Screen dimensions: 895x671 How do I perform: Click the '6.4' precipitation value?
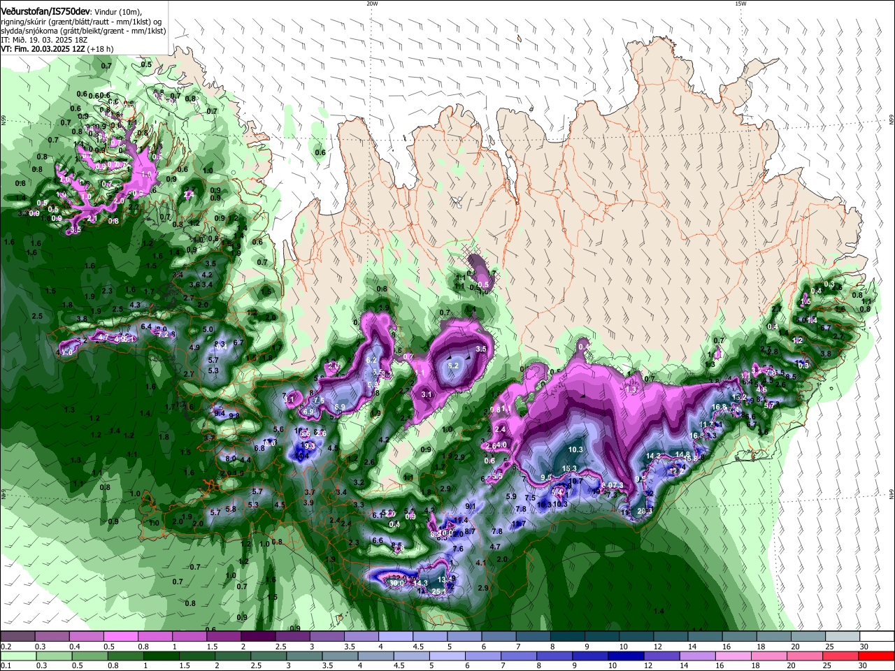coord(146,326)
